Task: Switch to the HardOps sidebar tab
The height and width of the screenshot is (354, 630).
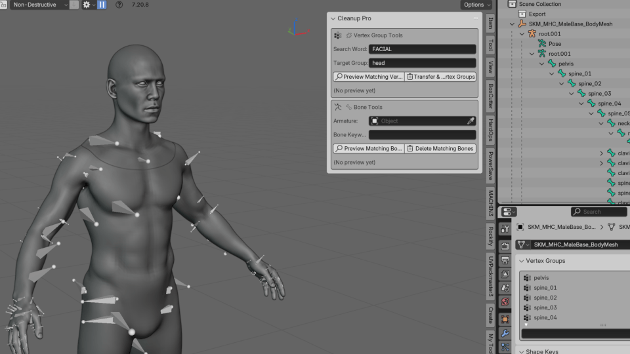Action: [491, 129]
